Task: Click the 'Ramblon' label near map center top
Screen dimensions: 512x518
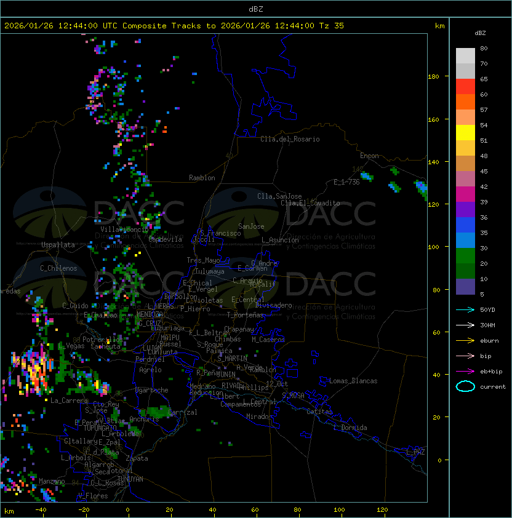Action: tap(202, 178)
